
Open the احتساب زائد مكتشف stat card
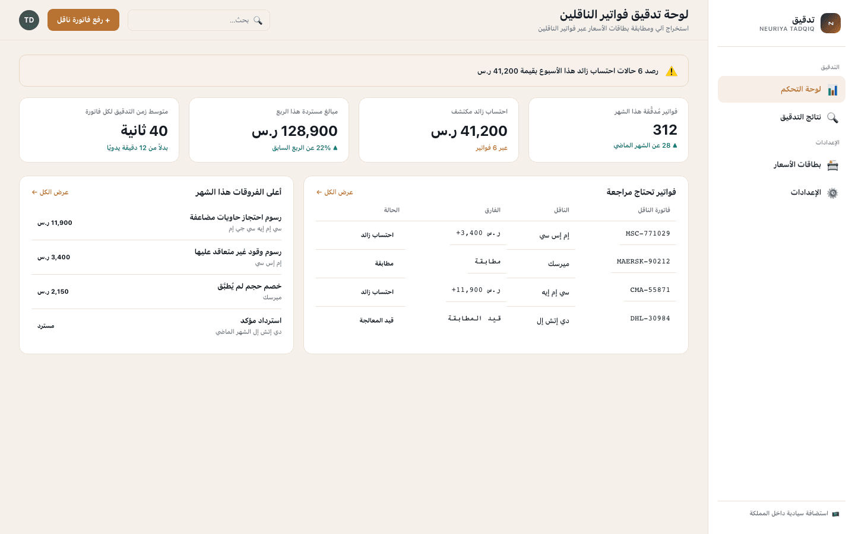[x=439, y=130]
